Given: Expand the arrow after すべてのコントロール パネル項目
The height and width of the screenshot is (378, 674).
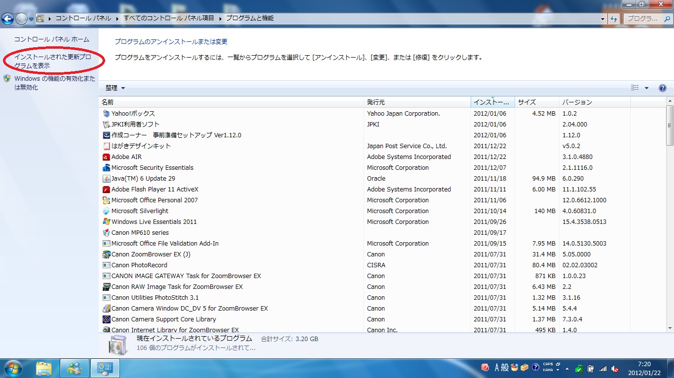Looking at the screenshot, I should [220, 19].
